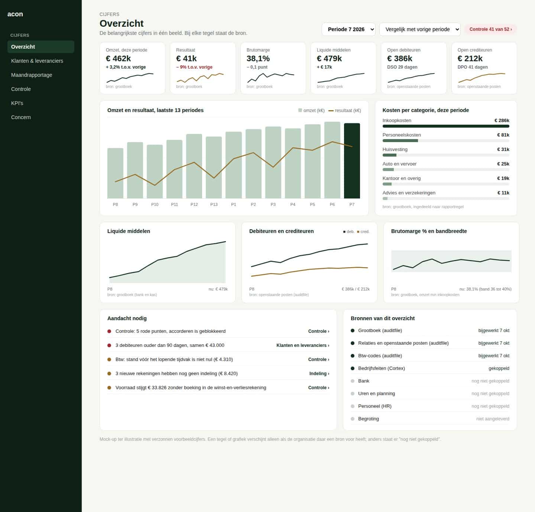Click the deb. legend marker
The height and width of the screenshot is (512, 535).
coord(344,232)
